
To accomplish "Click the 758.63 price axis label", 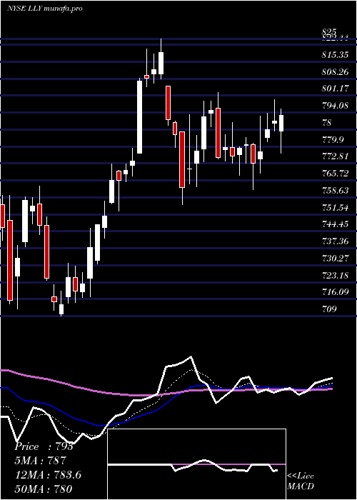I will pyautogui.click(x=335, y=191).
